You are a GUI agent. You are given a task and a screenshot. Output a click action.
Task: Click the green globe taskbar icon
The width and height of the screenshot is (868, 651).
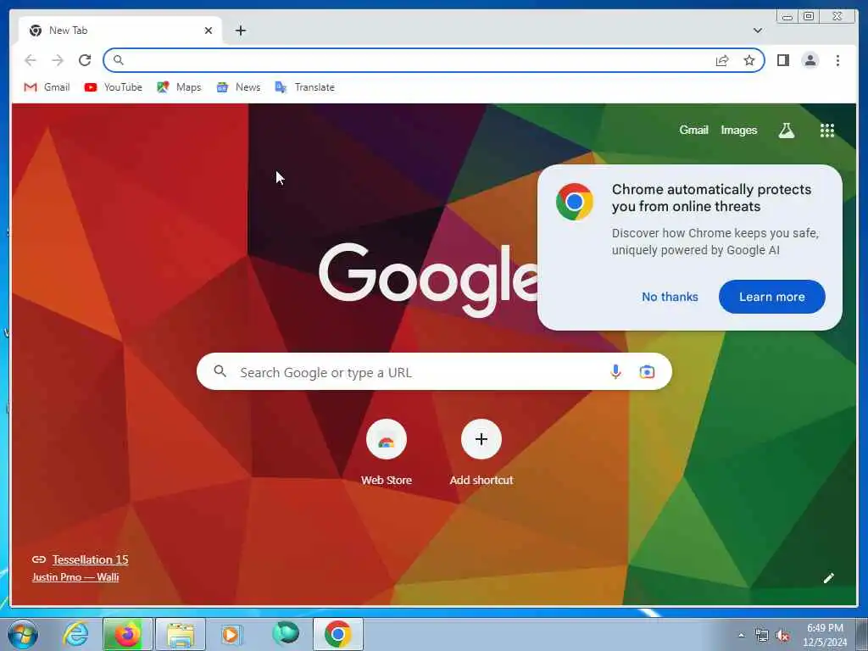click(x=286, y=634)
